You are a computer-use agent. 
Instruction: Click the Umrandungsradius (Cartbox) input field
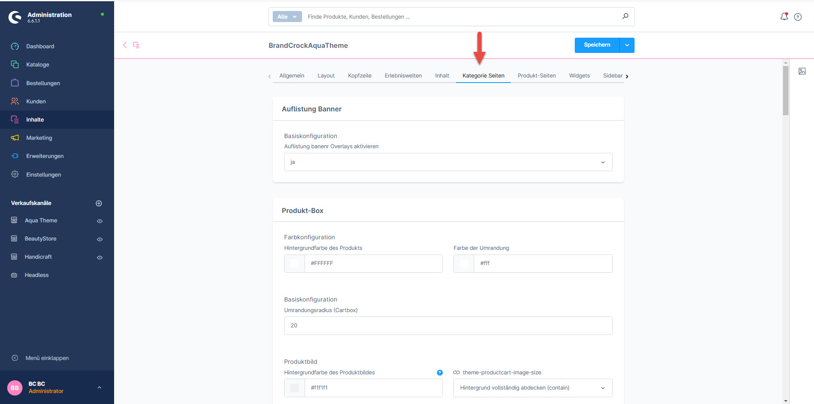pyautogui.click(x=448, y=326)
